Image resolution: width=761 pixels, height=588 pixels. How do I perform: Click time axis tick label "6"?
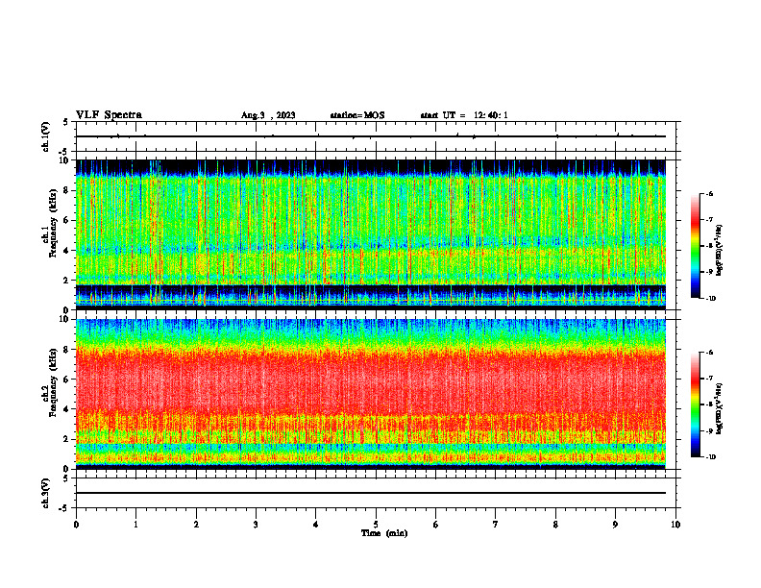(435, 525)
